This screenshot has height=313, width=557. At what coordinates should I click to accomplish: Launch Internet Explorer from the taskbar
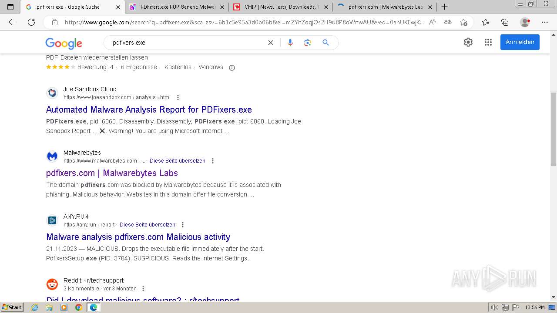[x=35, y=307]
